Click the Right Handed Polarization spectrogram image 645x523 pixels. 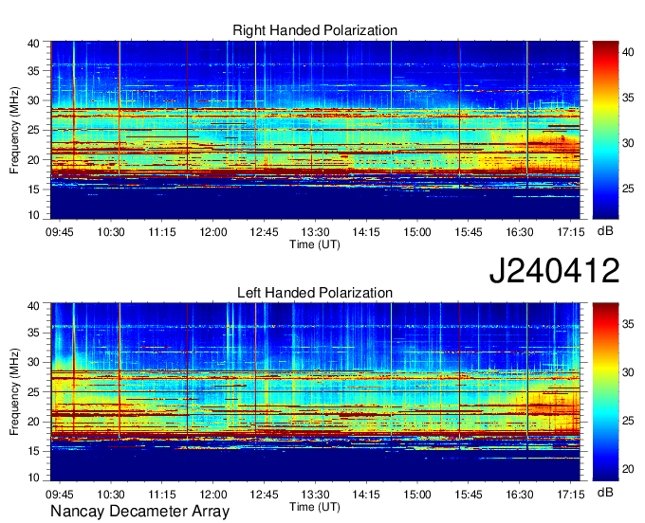pos(315,130)
